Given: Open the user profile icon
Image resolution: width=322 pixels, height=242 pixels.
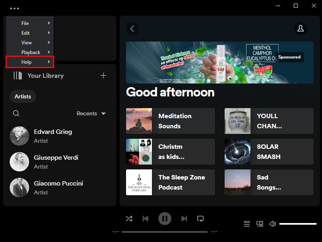Looking at the screenshot, I should click(301, 28).
